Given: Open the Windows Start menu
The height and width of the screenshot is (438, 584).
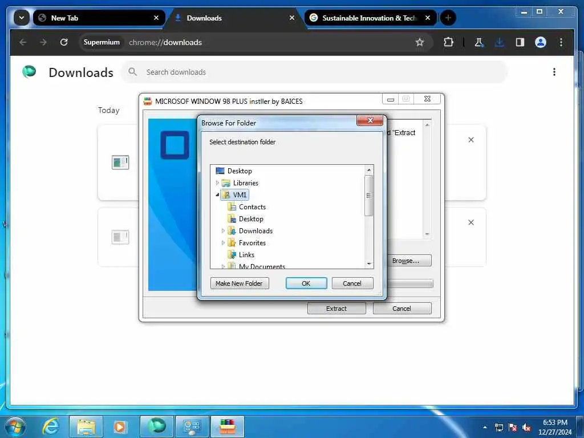Looking at the screenshot, I should coord(15,427).
